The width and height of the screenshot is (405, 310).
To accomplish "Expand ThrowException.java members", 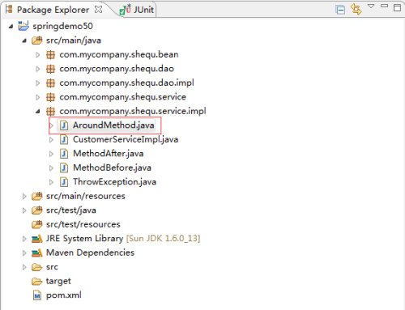I will click(x=51, y=182).
